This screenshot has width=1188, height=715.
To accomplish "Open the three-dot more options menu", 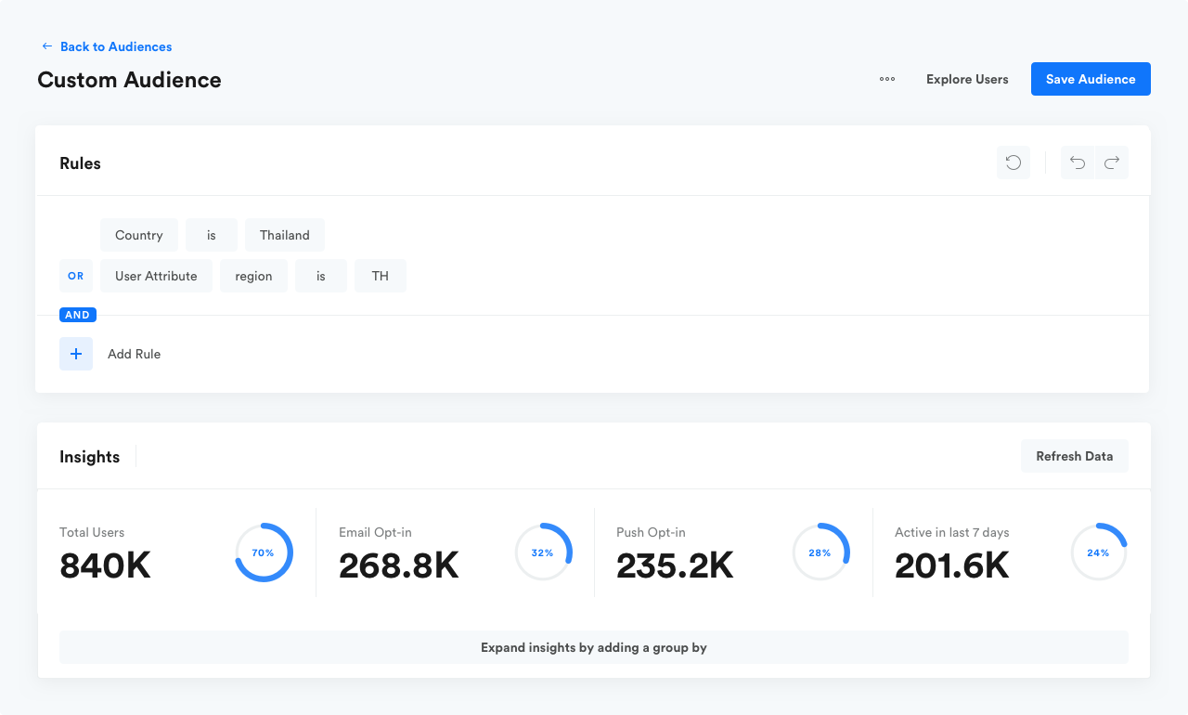I will pyautogui.click(x=887, y=79).
